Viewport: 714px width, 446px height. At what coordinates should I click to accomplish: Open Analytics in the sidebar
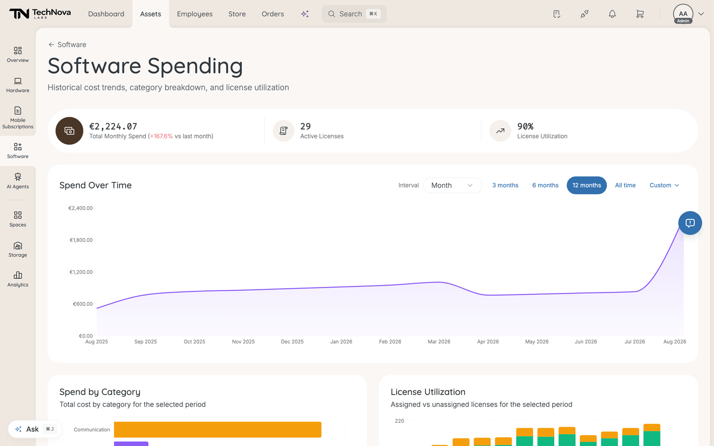coord(18,279)
